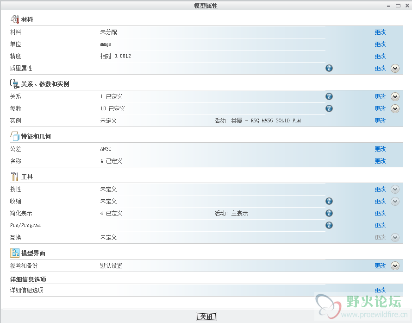Click the 详细信息选项 section heading
Image resolution: width=412 pixels, height=323 pixels.
coord(28,279)
